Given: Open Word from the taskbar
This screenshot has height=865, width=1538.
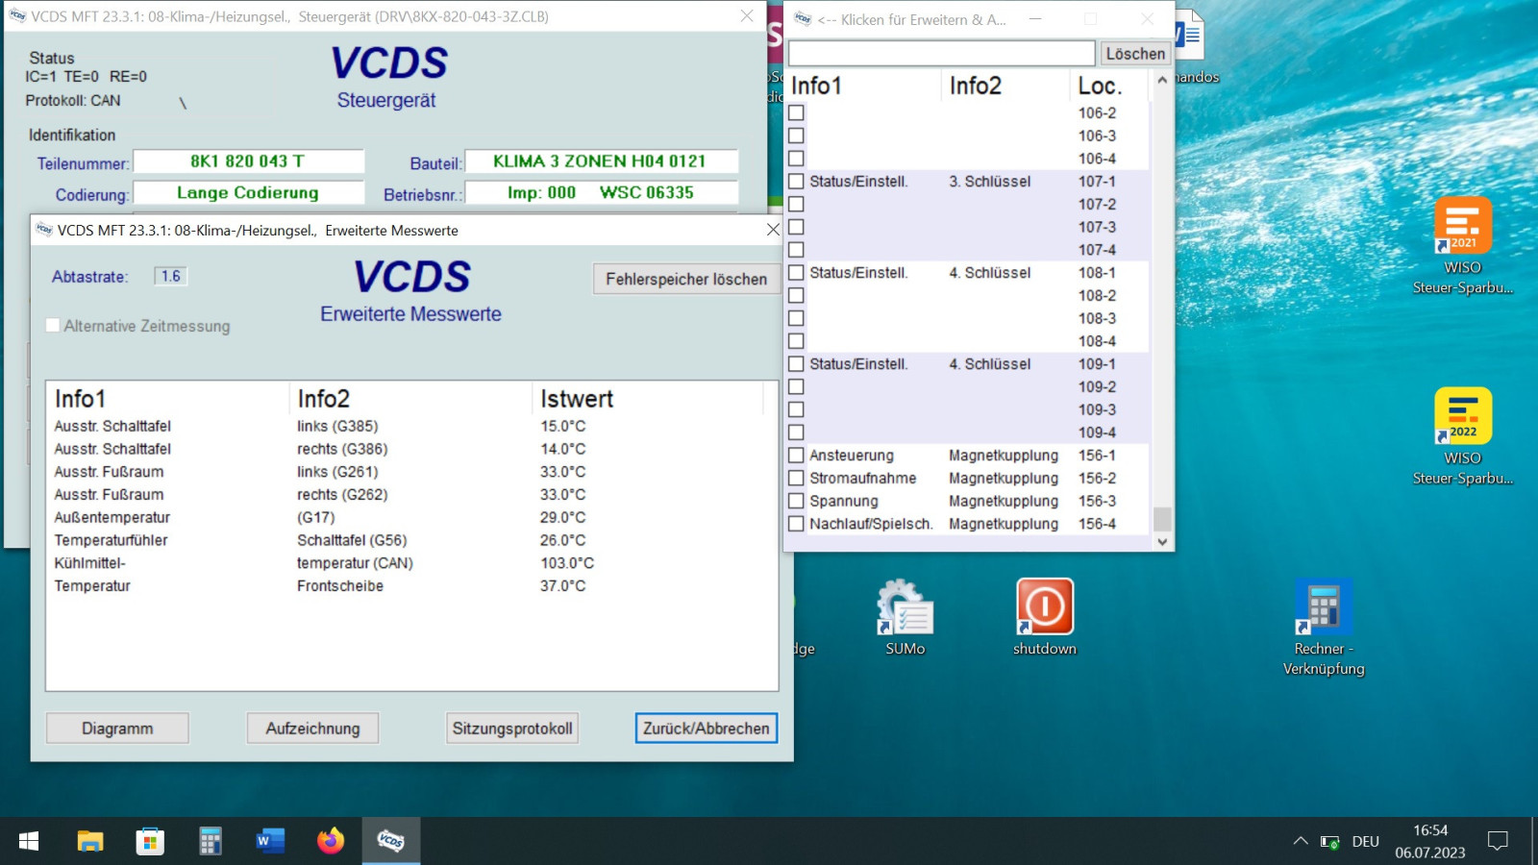Looking at the screenshot, I should pos(270,841).
